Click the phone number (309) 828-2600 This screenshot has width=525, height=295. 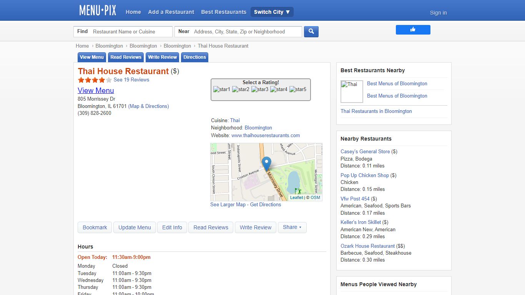pyautogui.click(x=95, y=113)
